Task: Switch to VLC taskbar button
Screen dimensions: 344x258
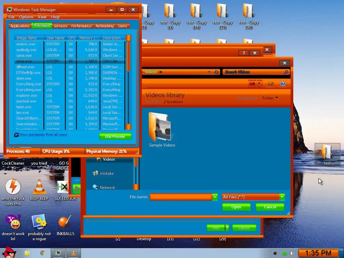Action: [74, 253]
